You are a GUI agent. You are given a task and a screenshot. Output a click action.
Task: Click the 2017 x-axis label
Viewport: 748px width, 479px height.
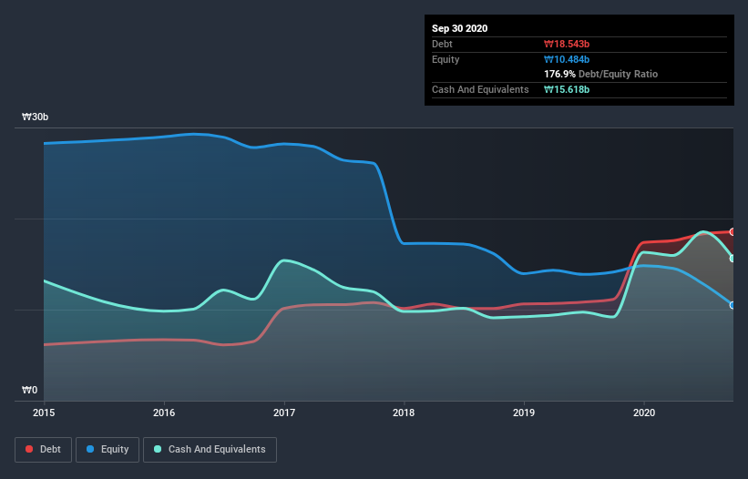coord(284,413)
